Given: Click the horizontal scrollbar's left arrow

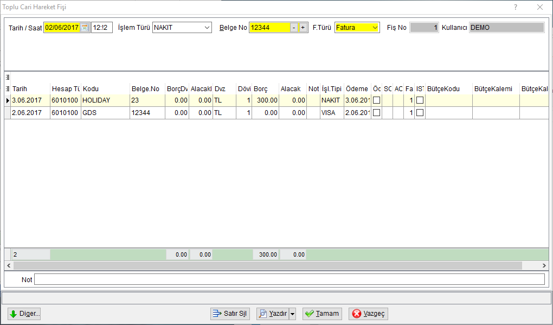Looking at the screenshot, I should [9, 265].
